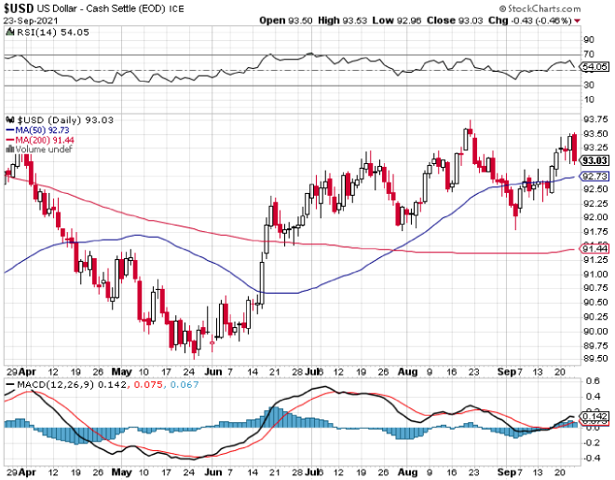Screen dimensions: 615x480
Task: Click the RSI(14) indicator legend marker
Action: [x=10, y=31]
